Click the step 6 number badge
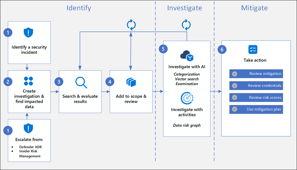 pyautogui.click(x=222, y=49)
